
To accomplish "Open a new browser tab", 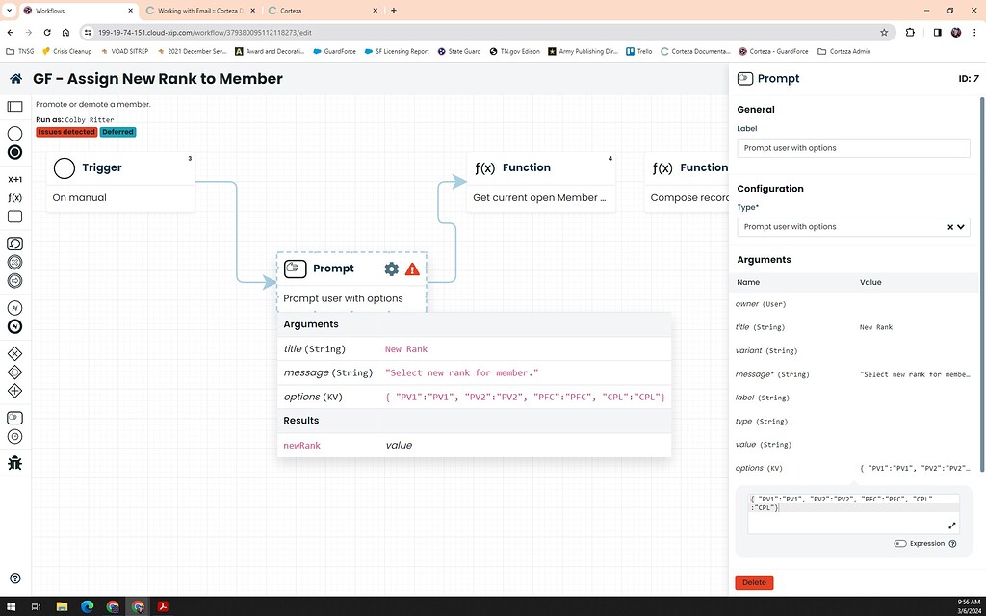I will [394, 10].
